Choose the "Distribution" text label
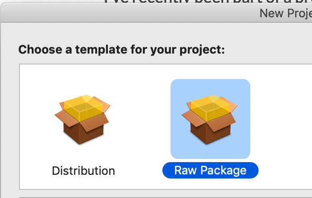Screen dimensions: 312x198 [x=83, y=171]
